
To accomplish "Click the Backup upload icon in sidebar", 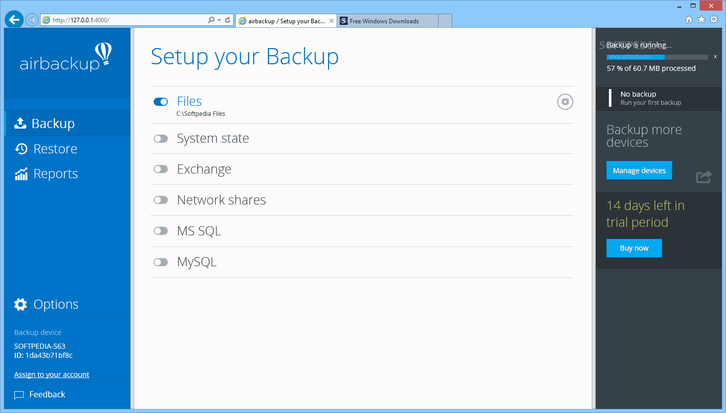I will point(20,123).
